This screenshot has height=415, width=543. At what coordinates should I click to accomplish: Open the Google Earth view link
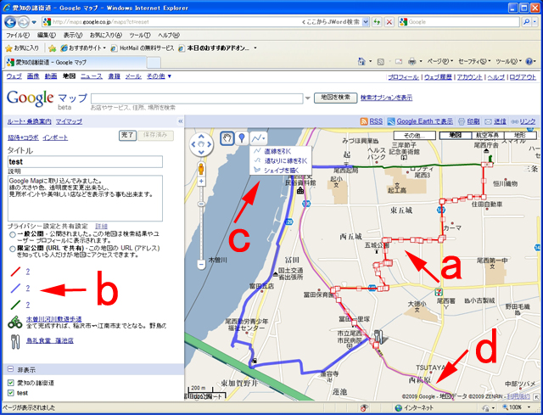click(x=424, y=121)
